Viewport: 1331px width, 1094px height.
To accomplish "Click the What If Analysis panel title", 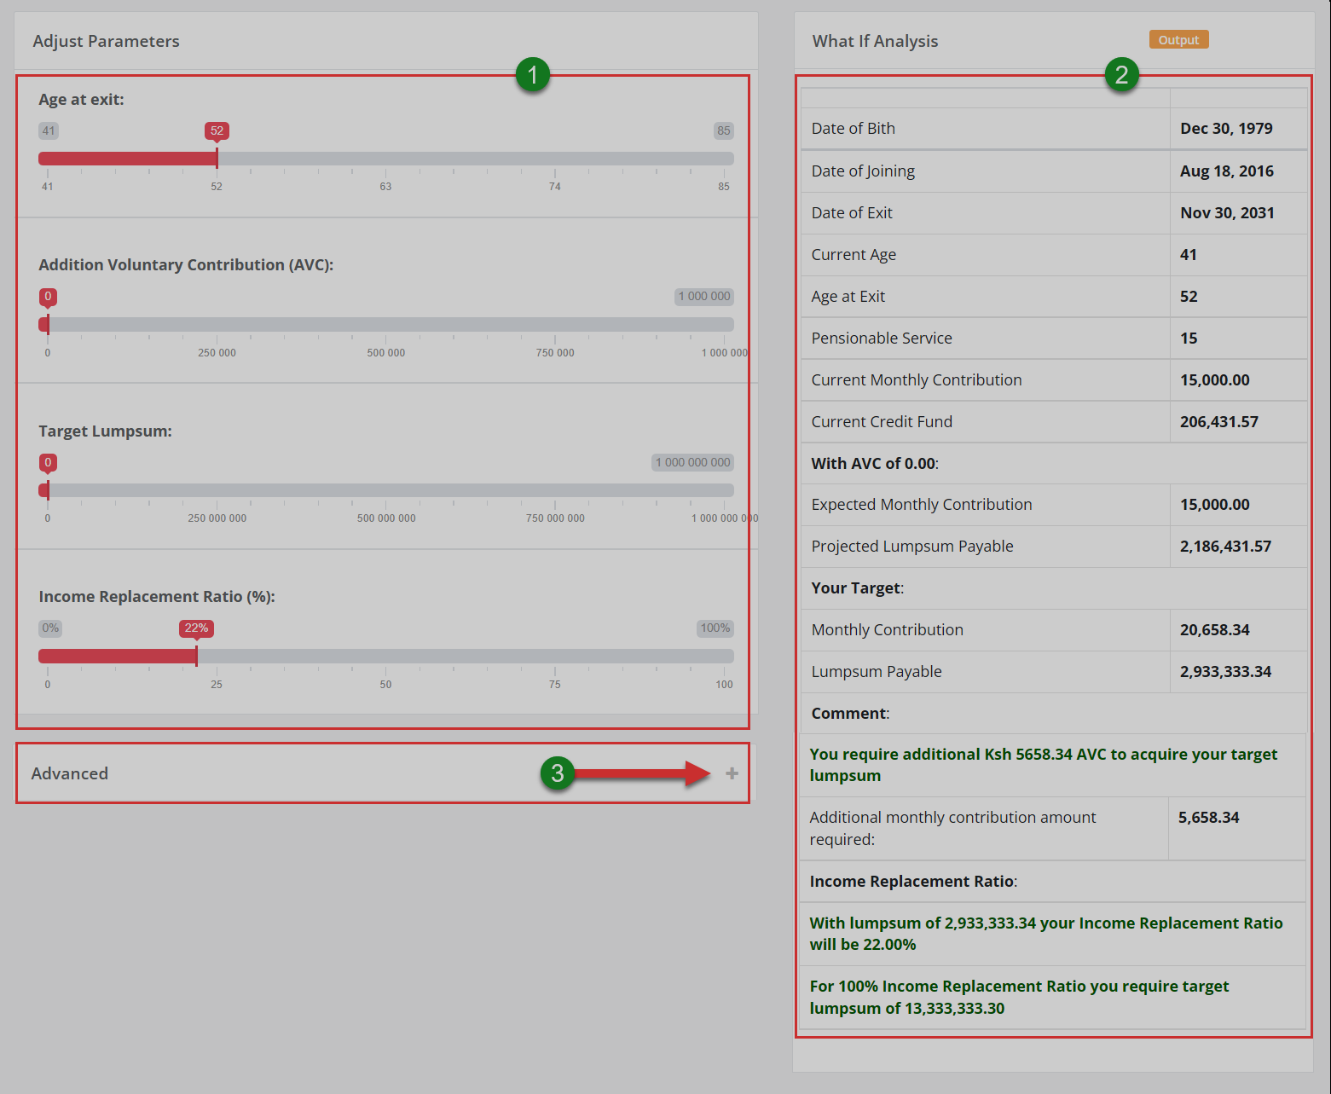I will coord(875,41).
